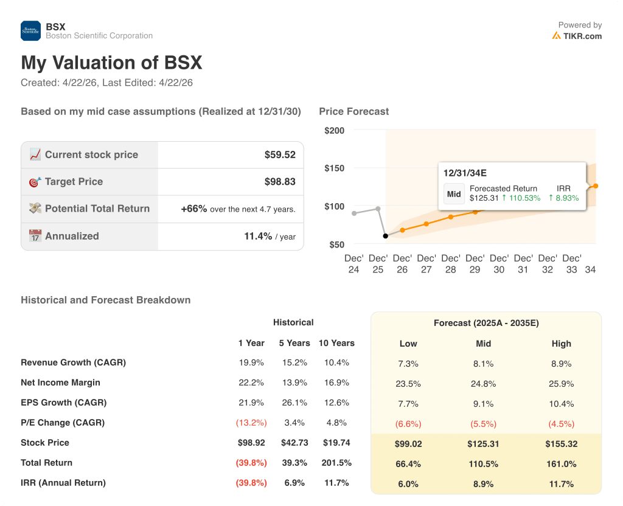Click the TIKR.com logo icon
The image size is (623, 506).
tap(556, 36)
